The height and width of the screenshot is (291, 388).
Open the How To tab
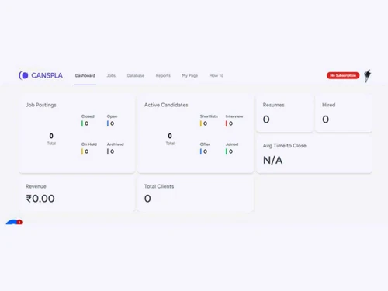coord(217,75)
